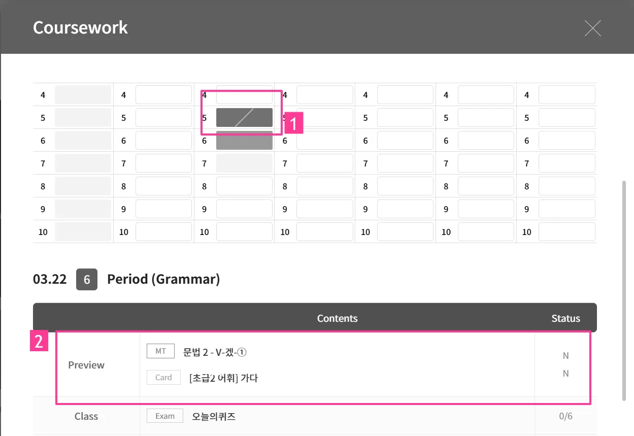This screenshot has height=436, width=634.
Task: Select period 8 cell in second column
Action: (x=163, y=186)
